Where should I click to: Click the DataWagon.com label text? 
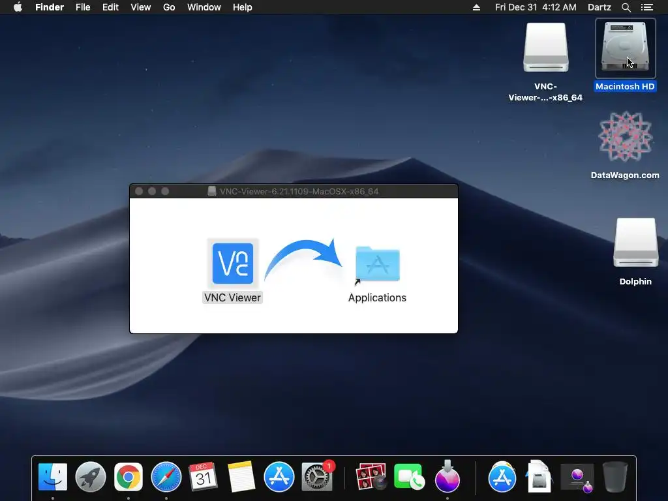[x=625, y=175]
